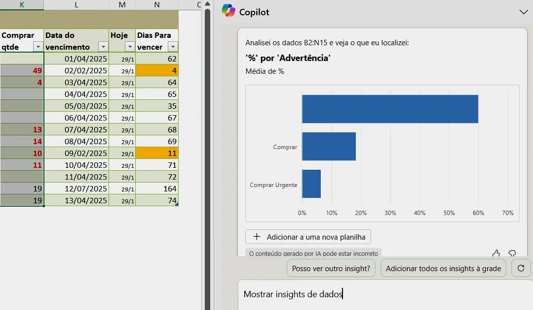Select column L header

click(76, 5)
